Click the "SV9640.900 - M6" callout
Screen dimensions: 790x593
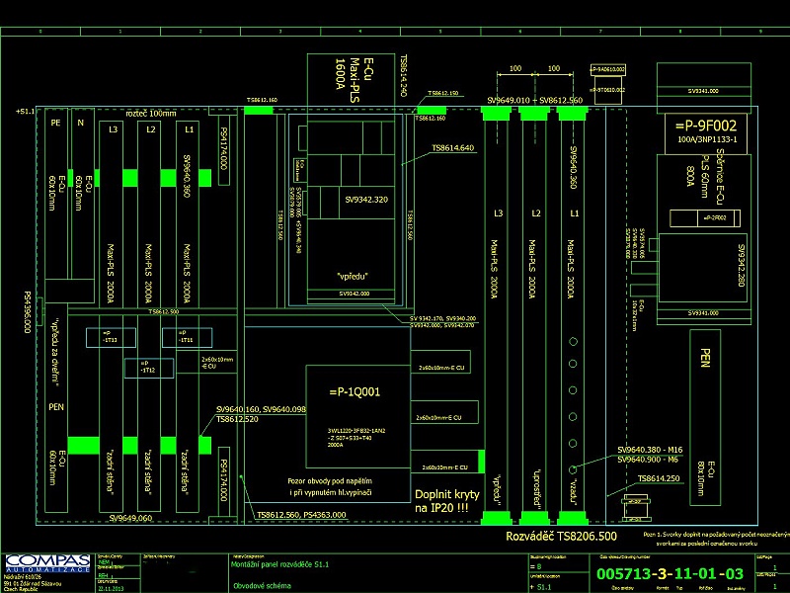[648, 460]
